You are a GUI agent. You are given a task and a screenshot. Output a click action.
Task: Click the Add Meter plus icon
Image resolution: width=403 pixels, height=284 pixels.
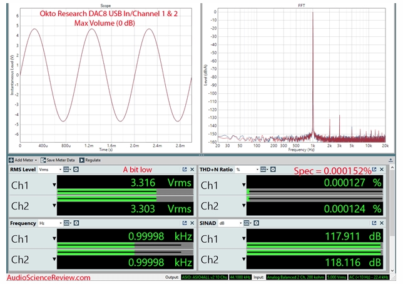coord(11,160)
